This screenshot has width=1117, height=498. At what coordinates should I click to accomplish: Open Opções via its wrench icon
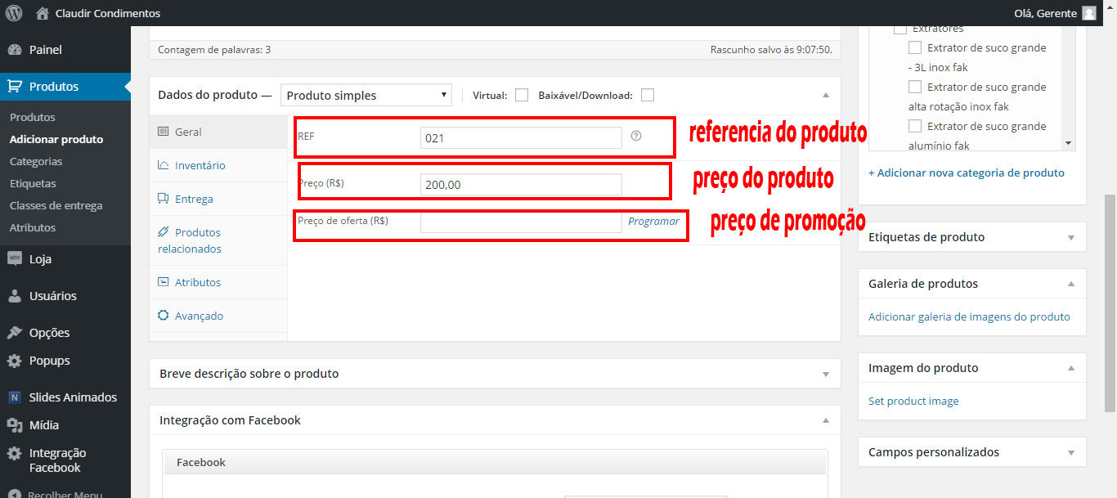pyautogui.click(x=14, y=333)
